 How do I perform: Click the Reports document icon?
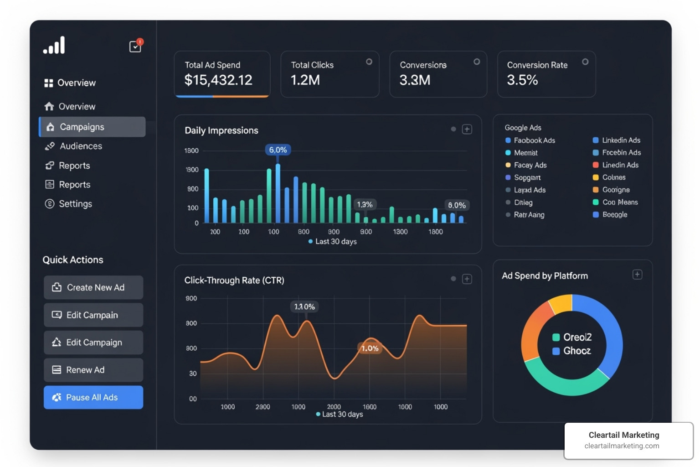pyautogui.click(x=50, y=184)
